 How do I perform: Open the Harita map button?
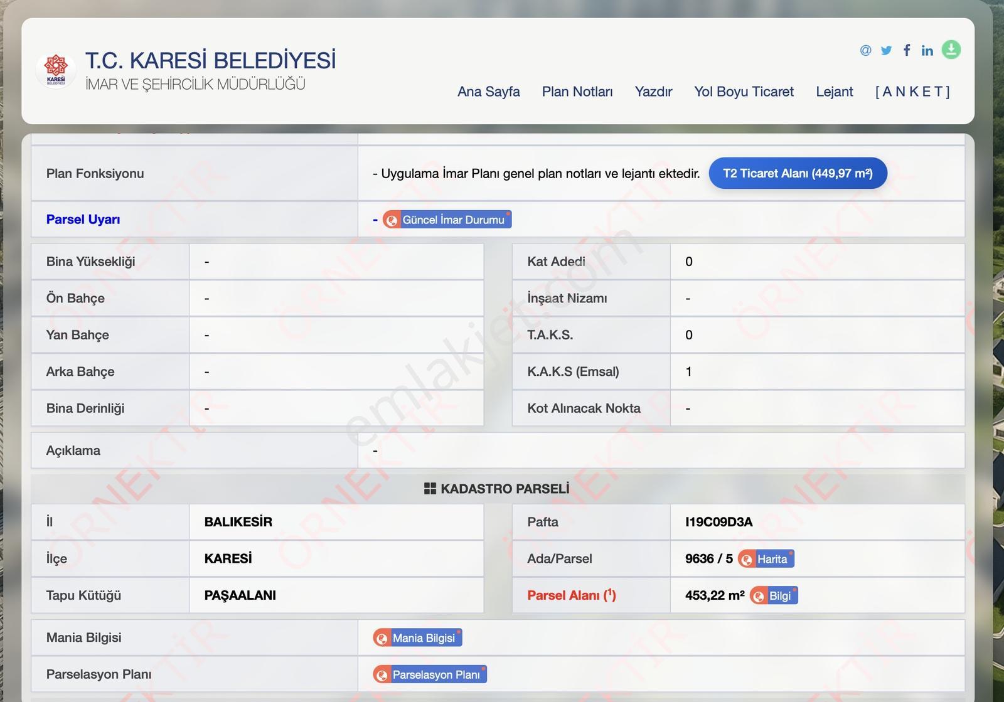766,559
